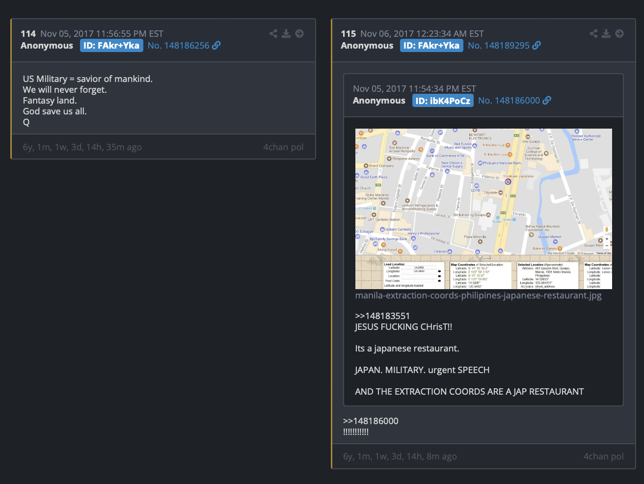Click filename manila-extraction-coords-philipines-japanese-restaurant.jpg
The height and width of the screenshot is (484, 644).
[x=478, y=296]
